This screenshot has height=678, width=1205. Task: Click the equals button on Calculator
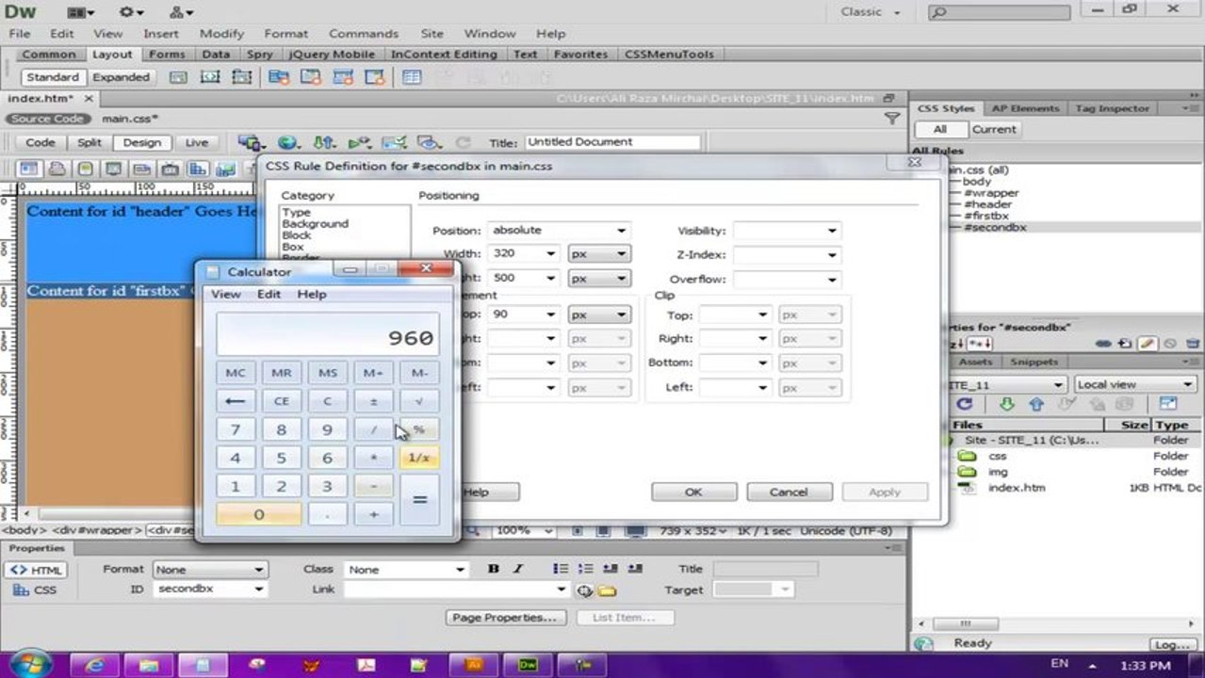pyautogui.click(x=419, y=500)
